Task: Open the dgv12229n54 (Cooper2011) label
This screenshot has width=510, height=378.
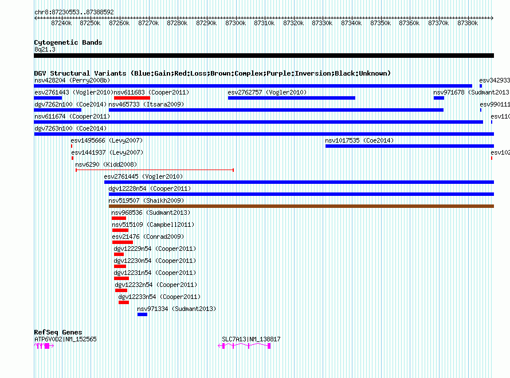Action: pos(155,249)
